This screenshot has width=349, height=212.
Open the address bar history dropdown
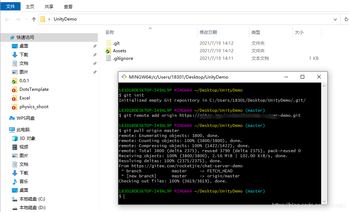coord(335,19)
